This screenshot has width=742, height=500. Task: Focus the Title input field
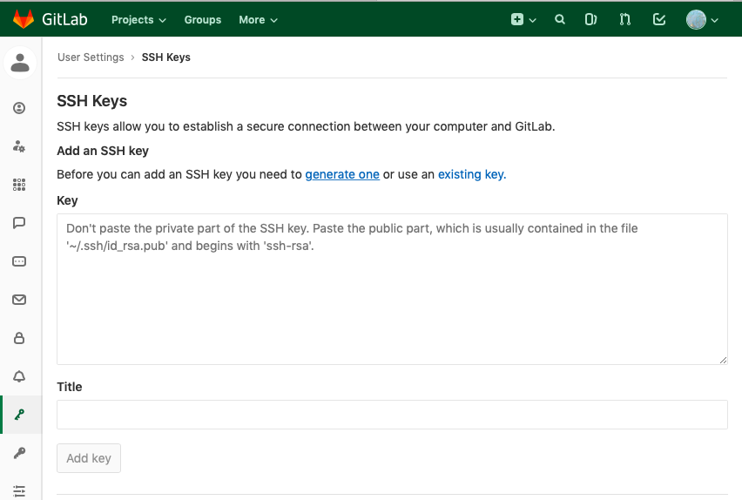click(x=392, y=415)
